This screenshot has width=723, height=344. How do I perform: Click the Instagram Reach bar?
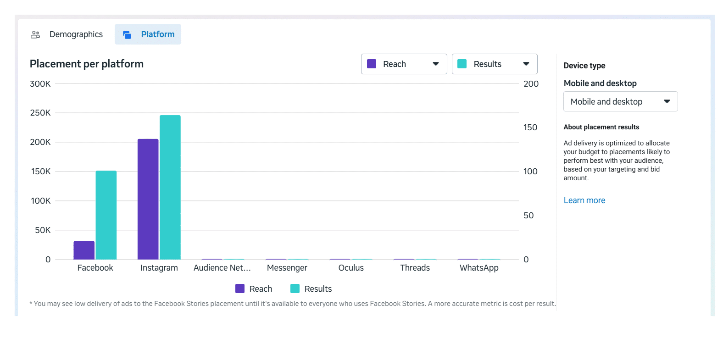[148, 199]
